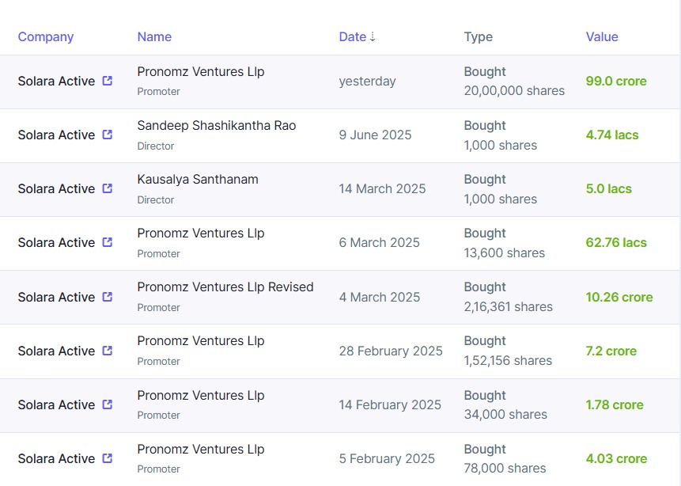
Task: Select Pronomz Ventures Llp in 5 February row
Action: [x=201, y=450]
